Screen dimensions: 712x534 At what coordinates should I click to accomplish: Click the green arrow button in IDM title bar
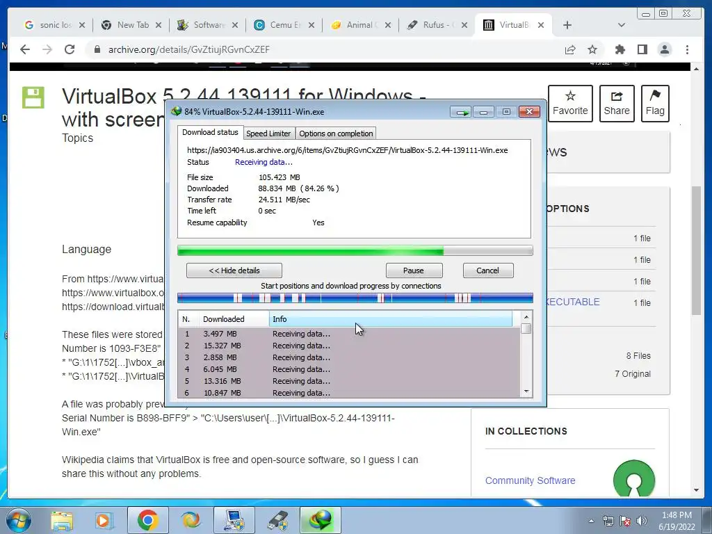point(462,112)
